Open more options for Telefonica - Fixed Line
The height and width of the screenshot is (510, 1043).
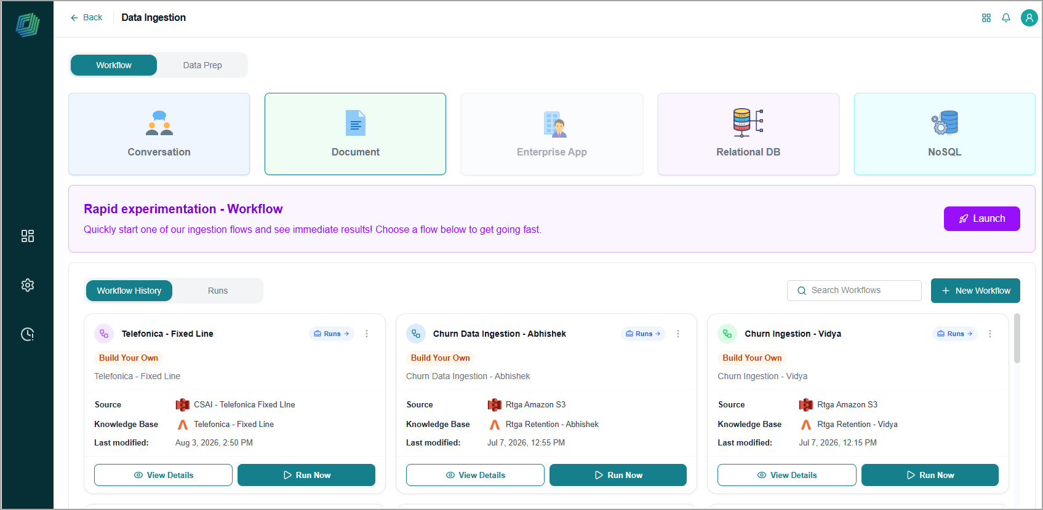coord(367,334)
